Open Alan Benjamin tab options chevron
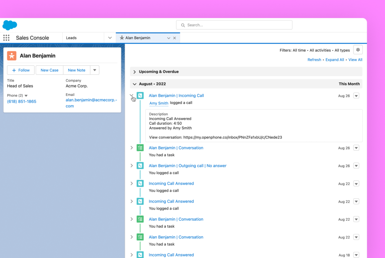This screenshot has height=258, width=385. [169, 38]
